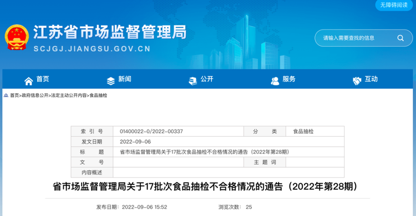
Task: Go to 政府信息公开 breadcrumb link
Action: [35, 96]
